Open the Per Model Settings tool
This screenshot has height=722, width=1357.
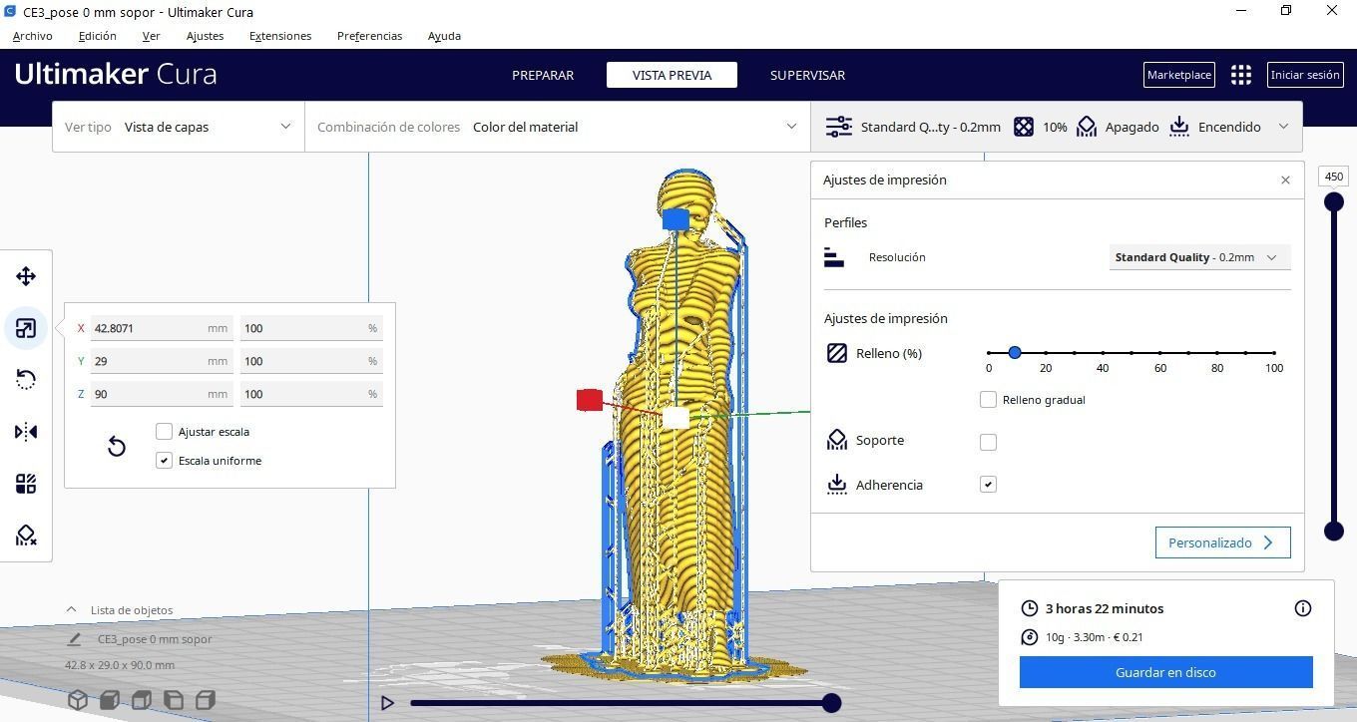pos(26,484)
